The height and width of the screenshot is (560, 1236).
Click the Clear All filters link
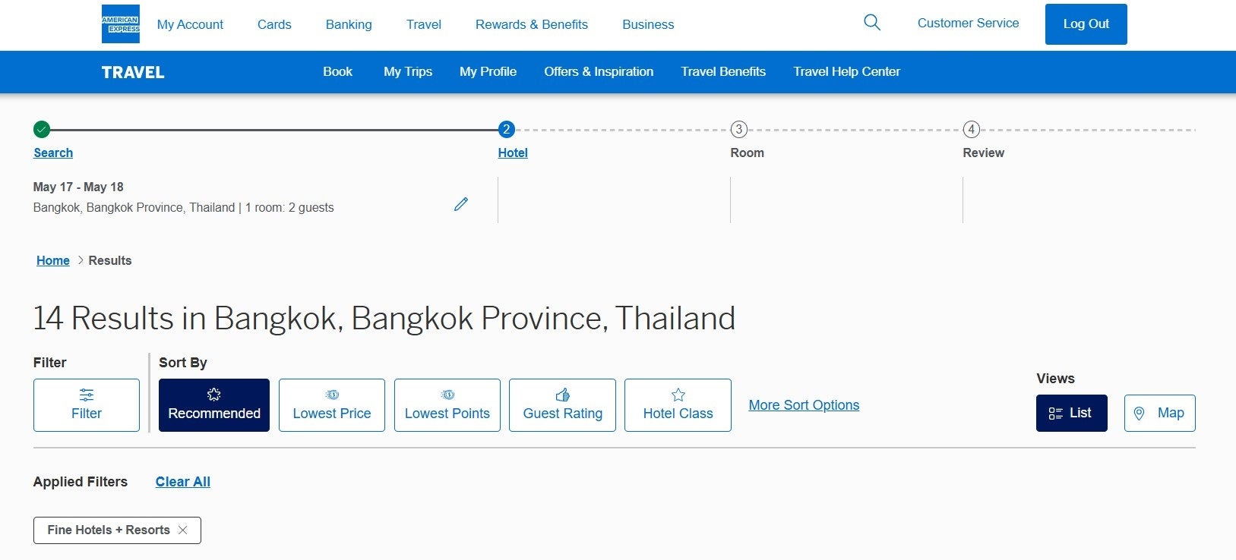[183, 482]
